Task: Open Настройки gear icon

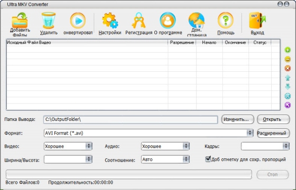Action: [x=110, y=21]
